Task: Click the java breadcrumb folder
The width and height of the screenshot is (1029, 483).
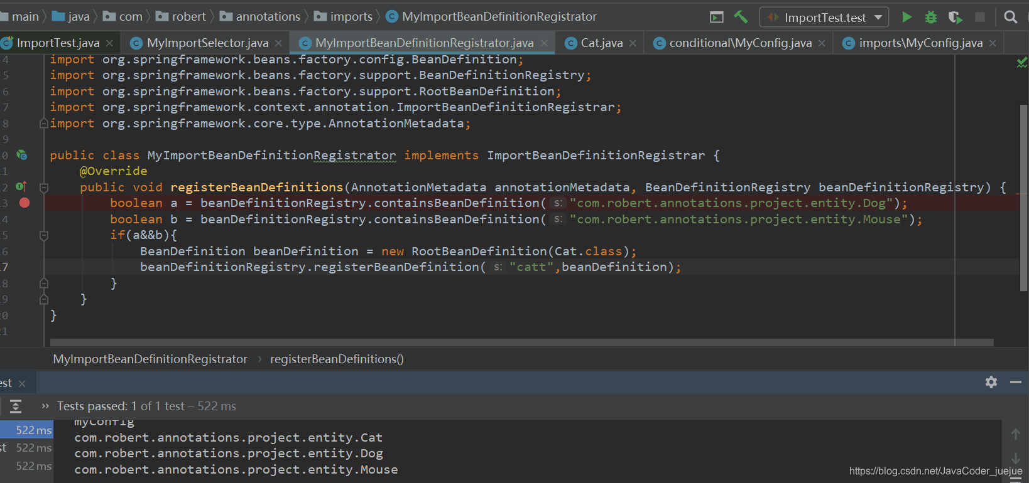Action: 71,16
